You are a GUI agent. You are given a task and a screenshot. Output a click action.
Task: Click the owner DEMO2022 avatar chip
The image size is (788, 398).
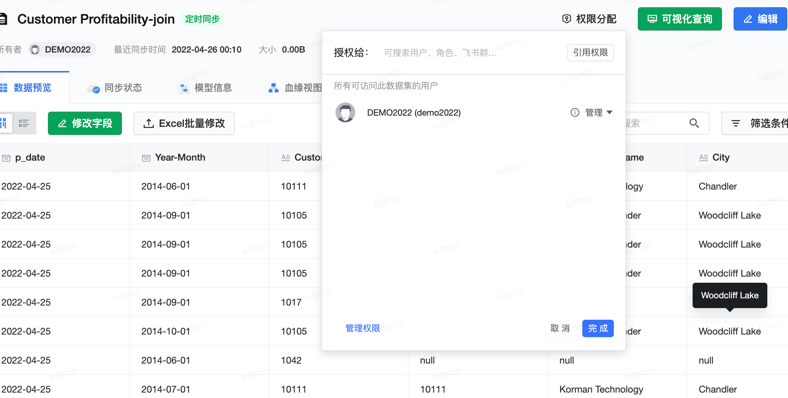click(62, 50)
